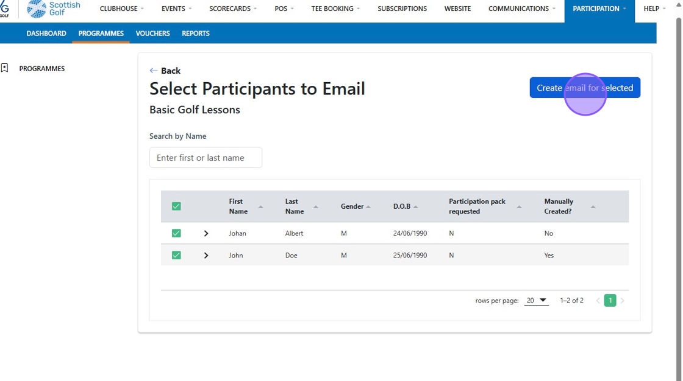Sort by First Name column arrow
Screen dimensions: 683x381
point(261,207)
